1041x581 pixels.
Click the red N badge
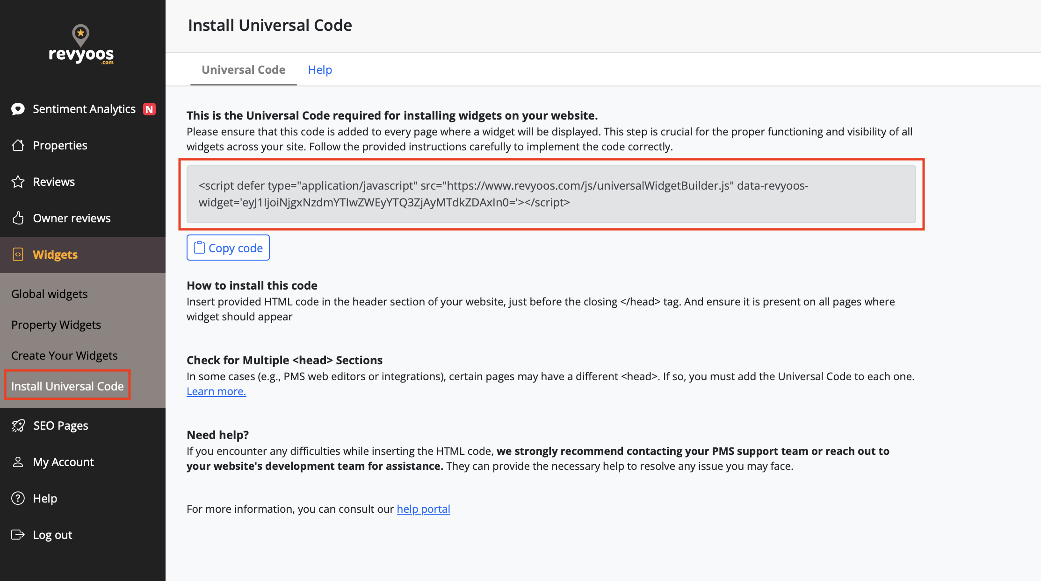pyautogui.click(x=149, y=109)
